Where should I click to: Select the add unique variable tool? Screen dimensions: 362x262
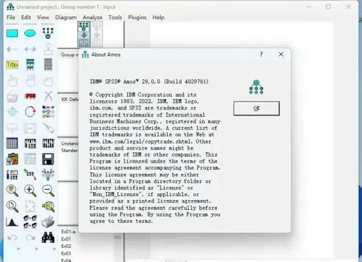point(48,49)
